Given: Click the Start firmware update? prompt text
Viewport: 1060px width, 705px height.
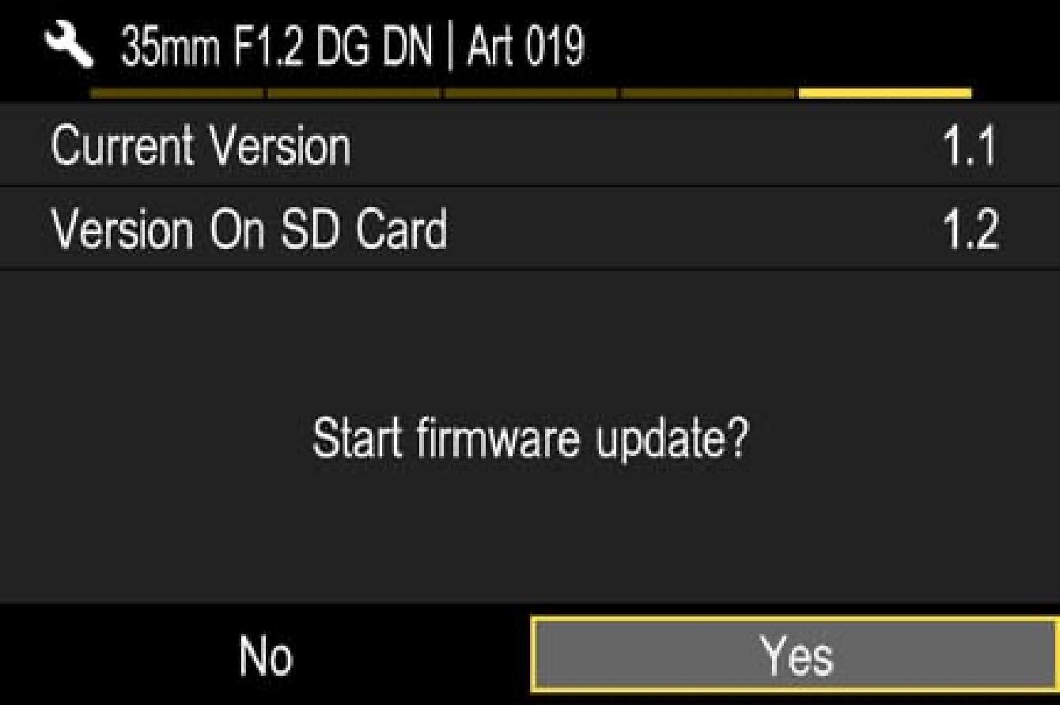Looking at the screenshot, I should [x=530, y=437].
